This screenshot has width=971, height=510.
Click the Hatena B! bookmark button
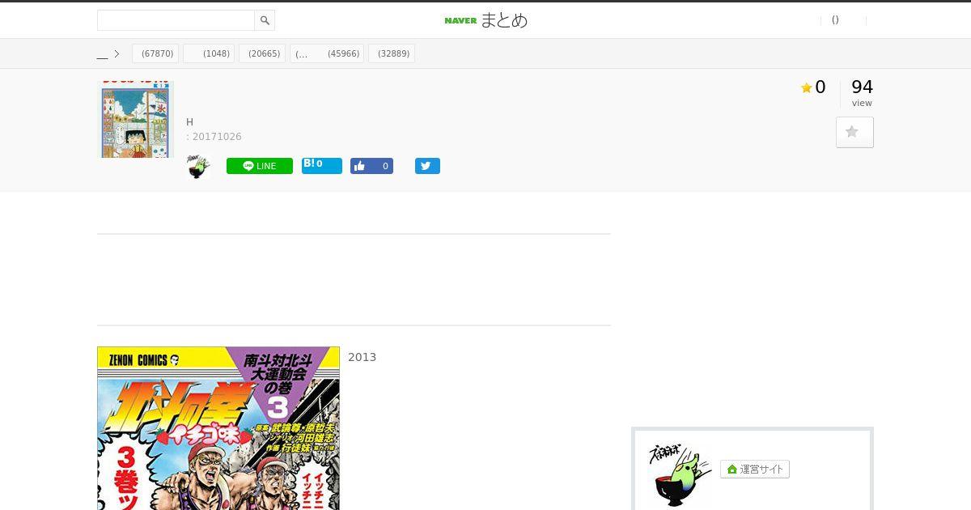pos(322,165)
